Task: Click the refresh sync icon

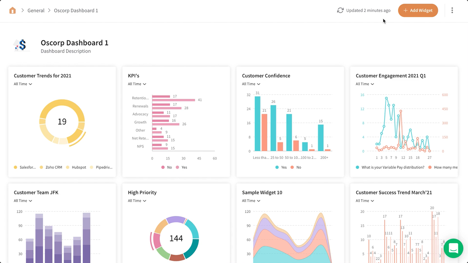Action: pos(340,10)
